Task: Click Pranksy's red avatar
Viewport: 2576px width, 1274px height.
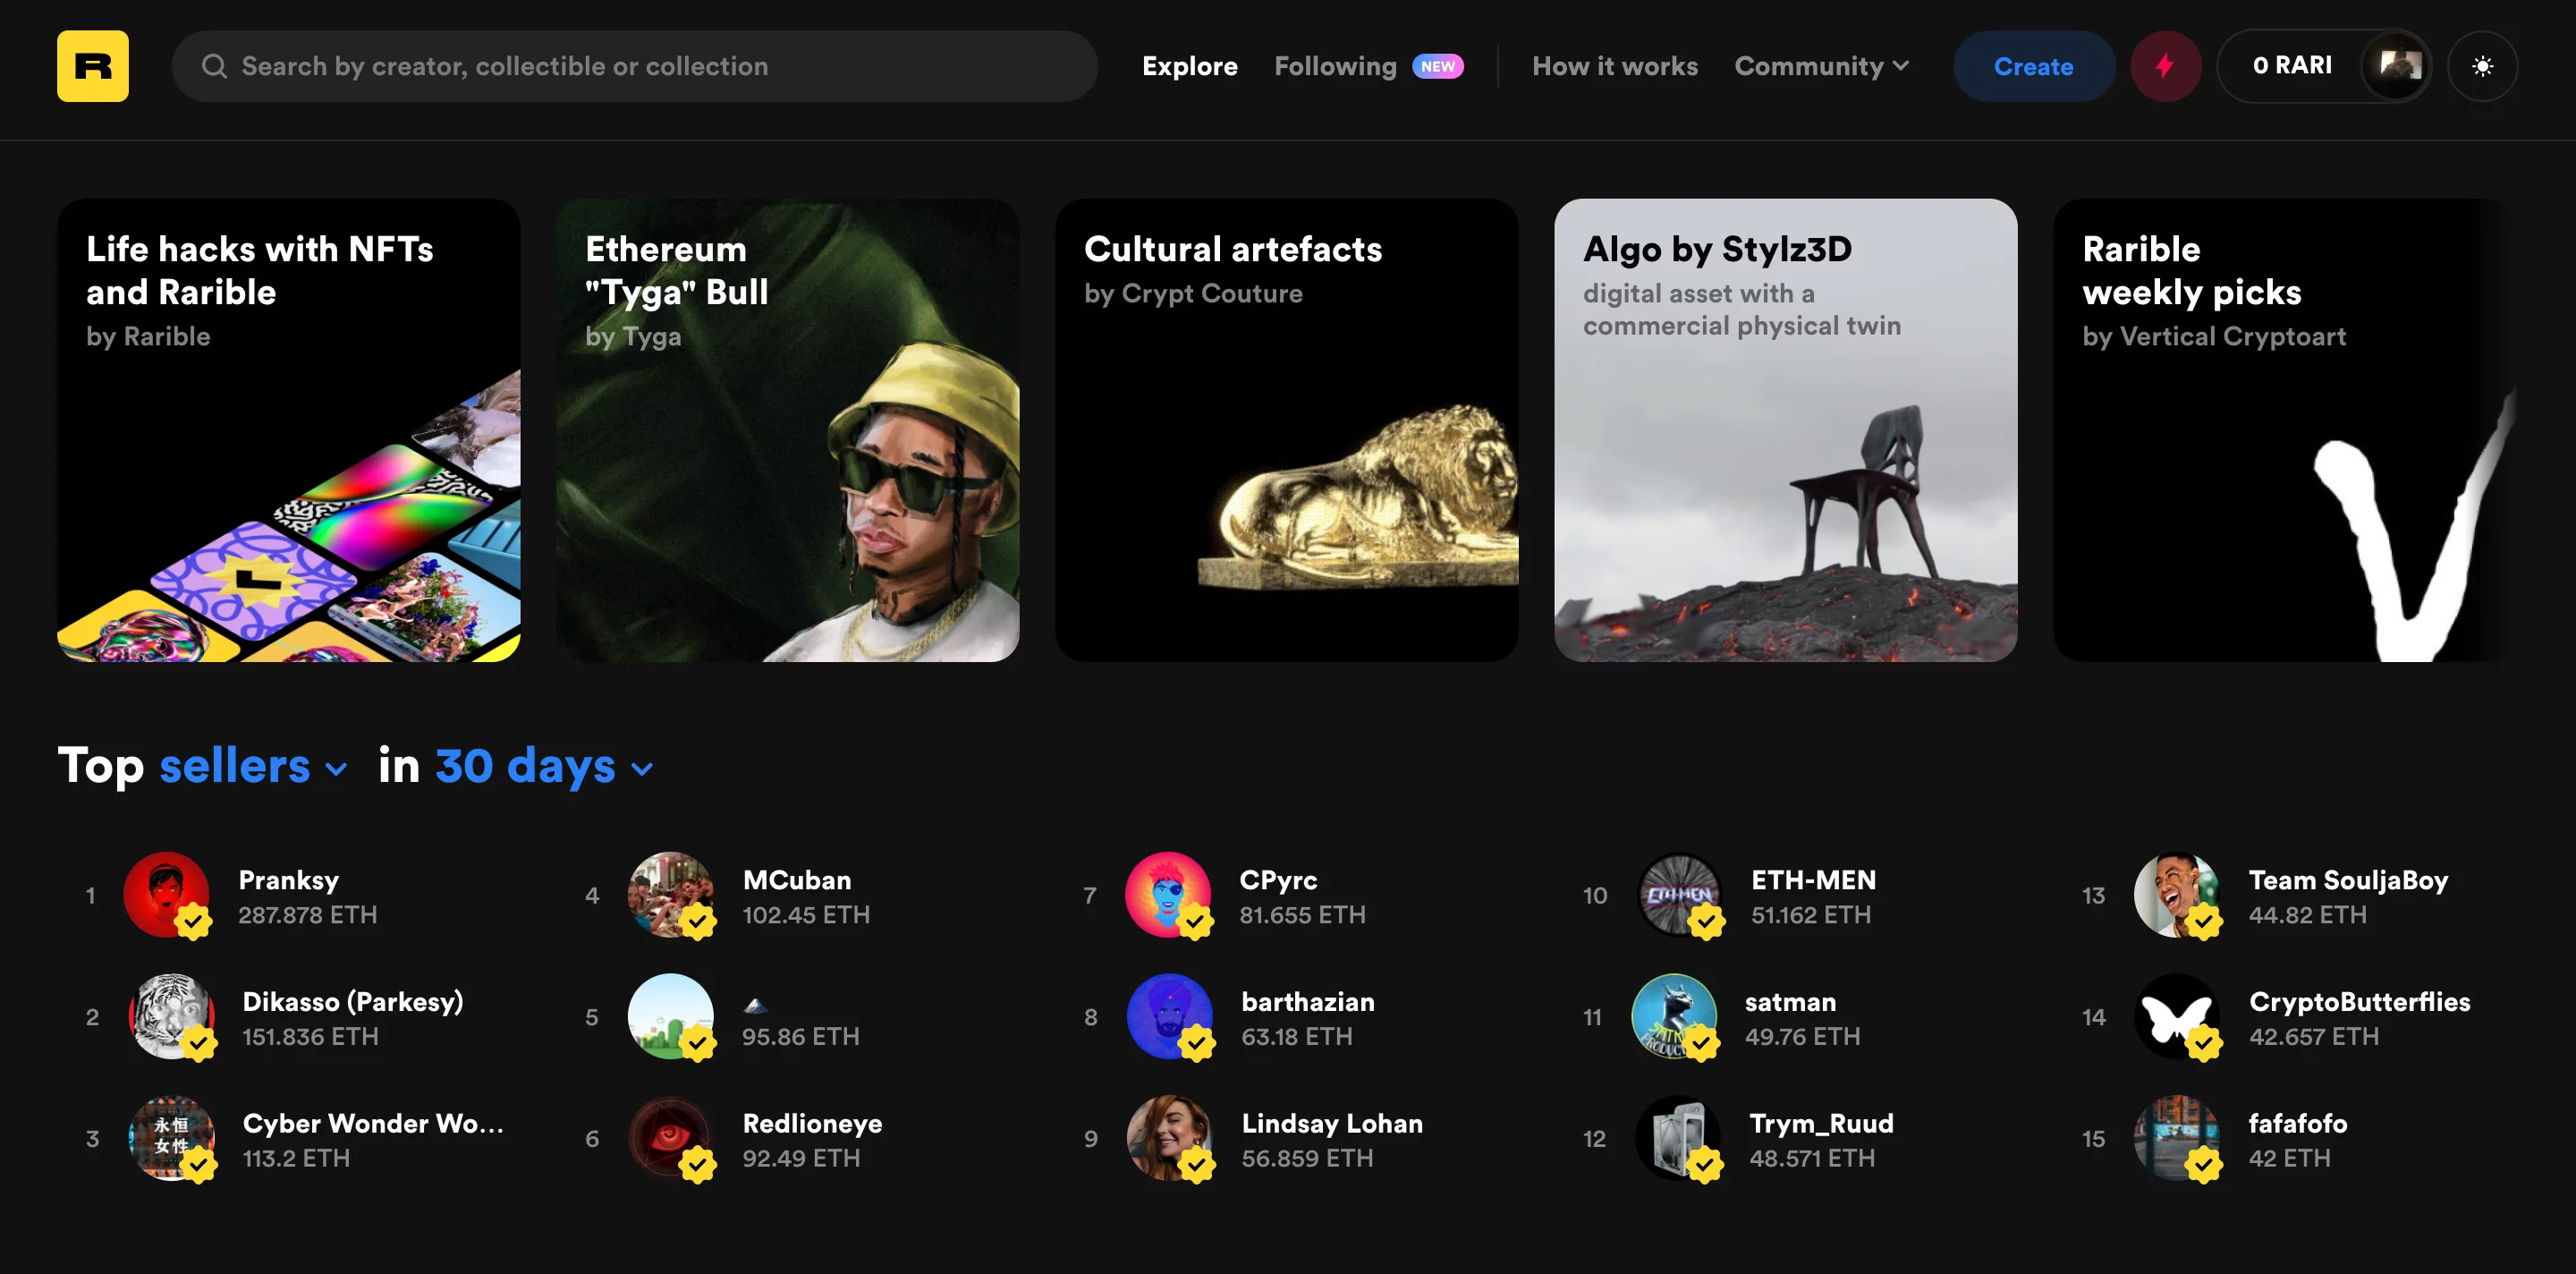Action: pos(166,895)
